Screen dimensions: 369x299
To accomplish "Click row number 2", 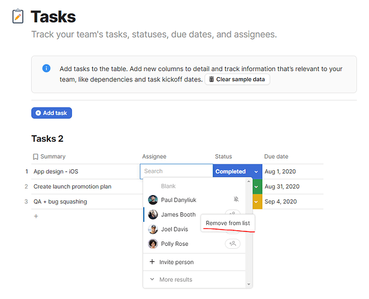I will 26,187.
